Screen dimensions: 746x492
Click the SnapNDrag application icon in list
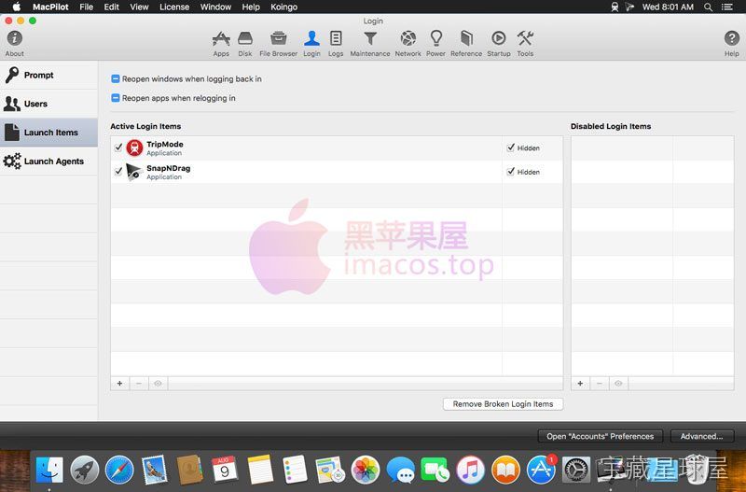(134, 172)
